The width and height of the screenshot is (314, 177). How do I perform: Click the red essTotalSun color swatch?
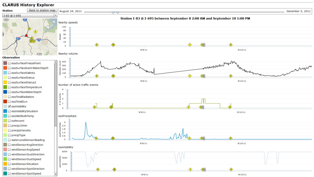click(5, 102)
